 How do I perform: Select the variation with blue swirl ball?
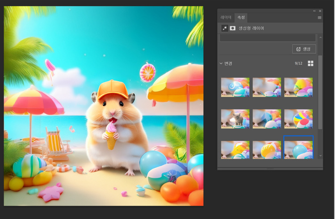point(235,87)
